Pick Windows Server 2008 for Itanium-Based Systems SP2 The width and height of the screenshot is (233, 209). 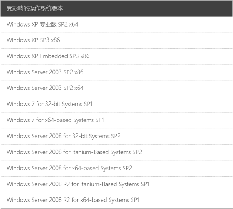pos(117,152)
